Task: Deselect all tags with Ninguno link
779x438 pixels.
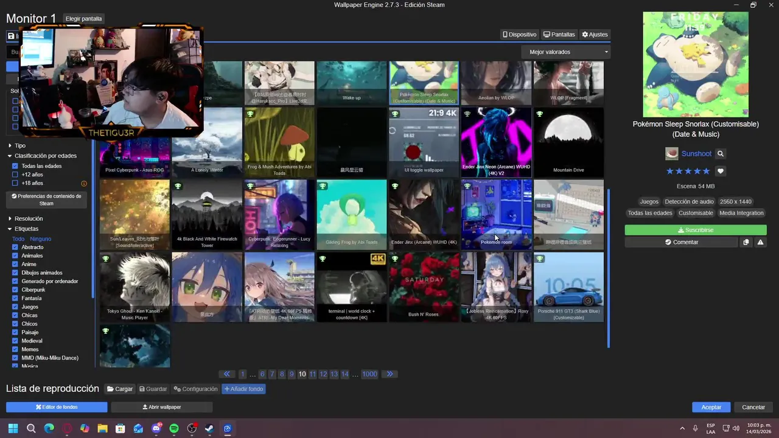Action: [x=41, y=239]
